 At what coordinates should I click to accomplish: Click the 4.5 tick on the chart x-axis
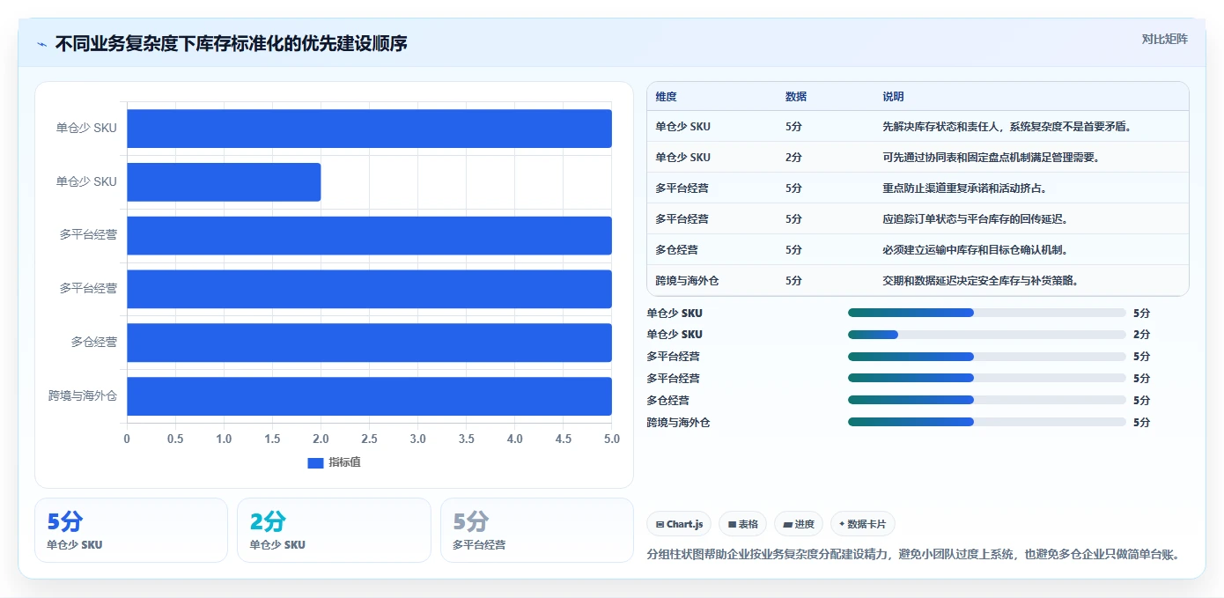click(564, 439)
